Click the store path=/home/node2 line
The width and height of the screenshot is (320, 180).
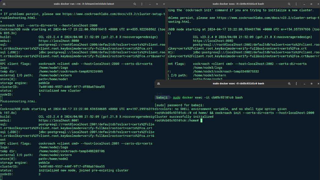[53, 159]
